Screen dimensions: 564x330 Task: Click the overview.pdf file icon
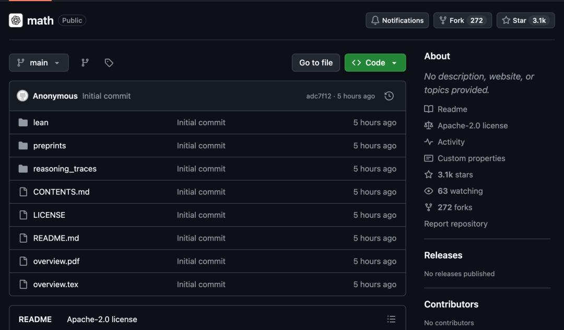23,262
